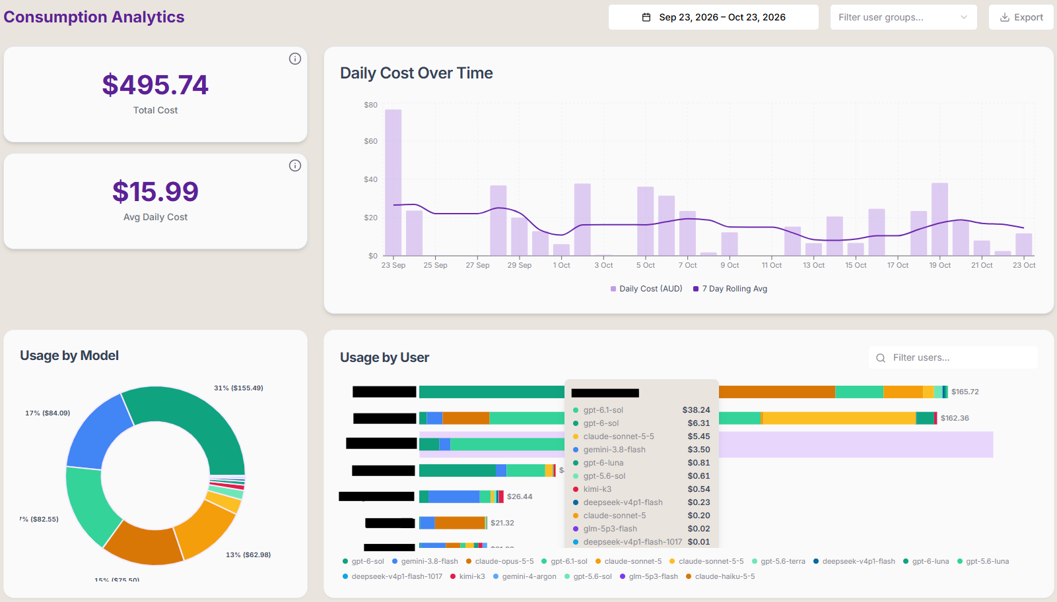Screen dimensions: 1057x602
Task: Click the $26.44 user bar value
Action: (520, 497)
